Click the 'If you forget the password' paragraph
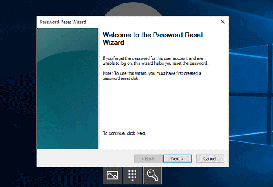The image size is (273, 187). coord(155,60)
